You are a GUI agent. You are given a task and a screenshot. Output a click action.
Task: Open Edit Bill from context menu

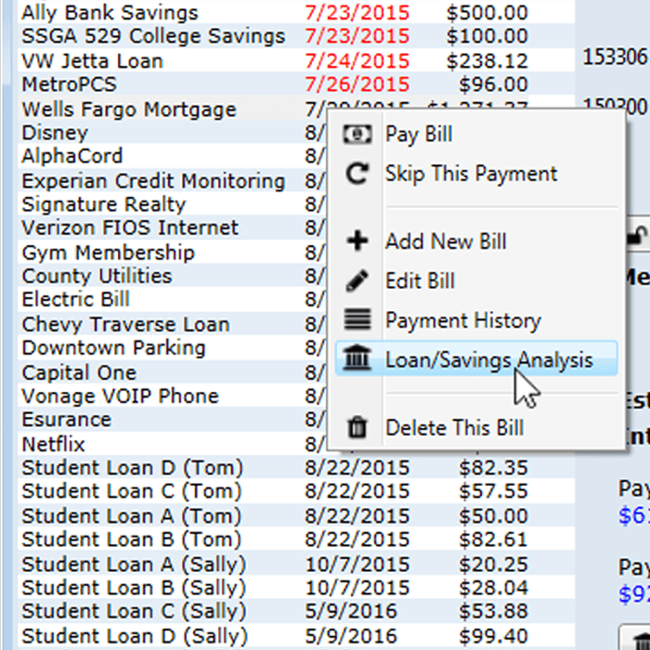(476, 280)
